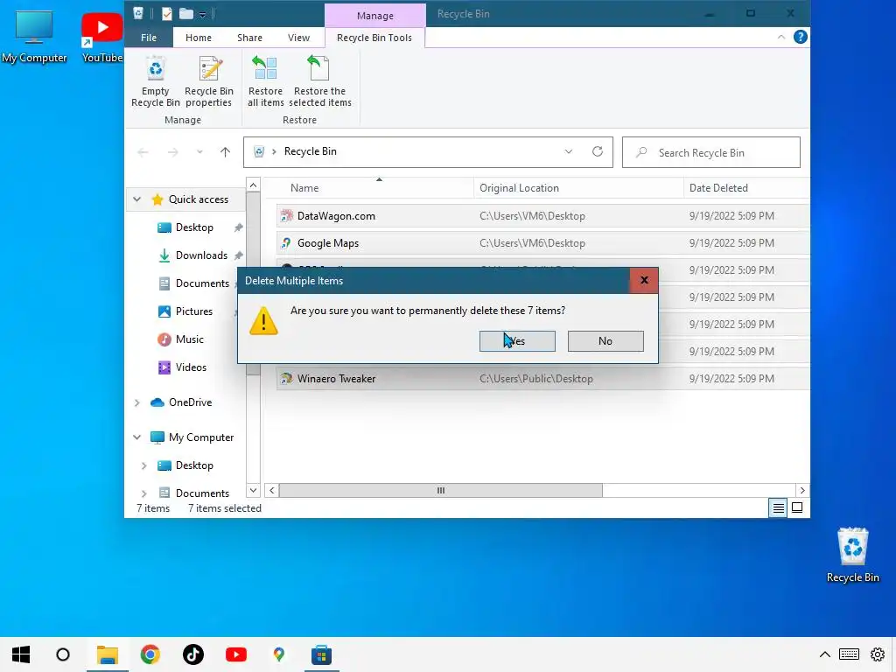Open Cortana search circle on taskbar
This screenshot has width=896, height=672.
click(63, 654)
